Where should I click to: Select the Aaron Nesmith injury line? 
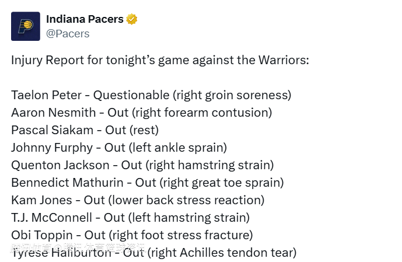pos(141,113)
